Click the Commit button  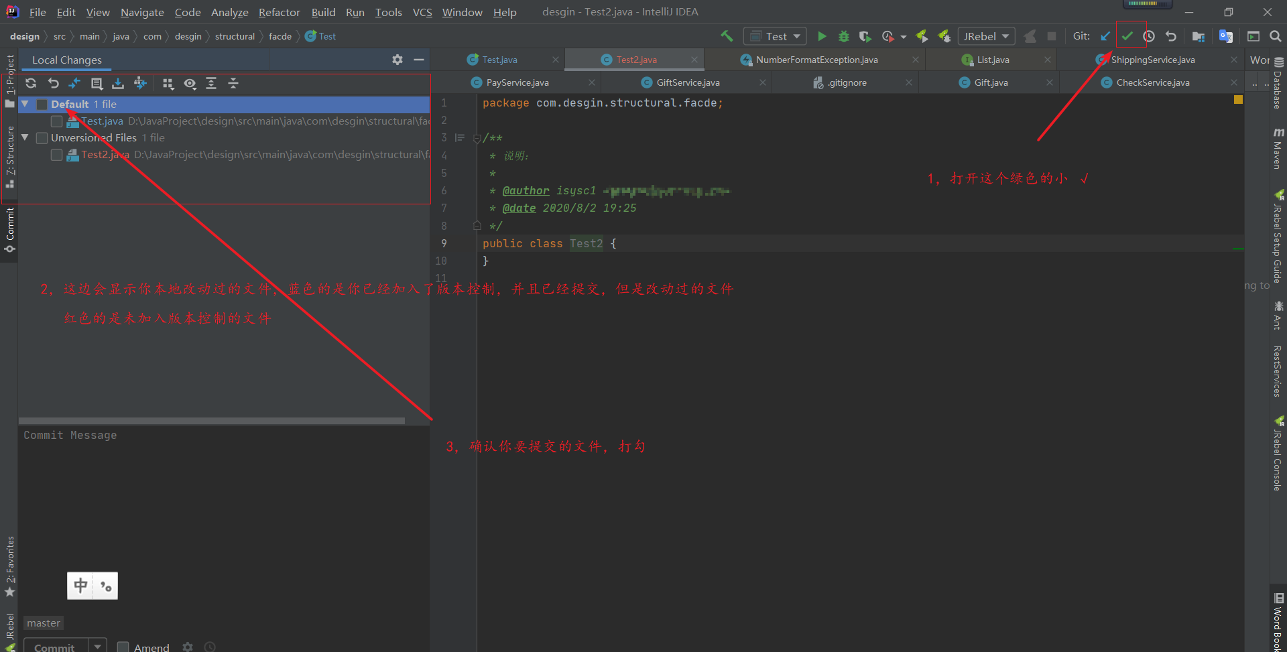click(55, 647)
